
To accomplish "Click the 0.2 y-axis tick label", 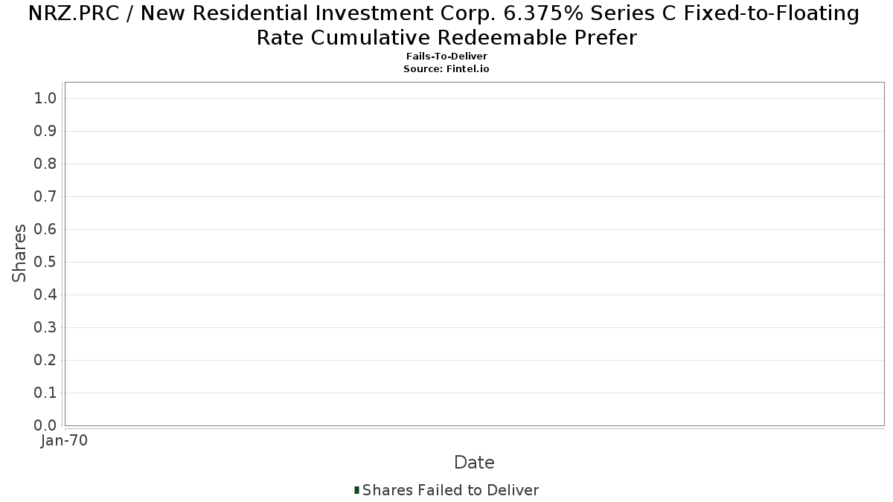I will [x=45, y=360].
